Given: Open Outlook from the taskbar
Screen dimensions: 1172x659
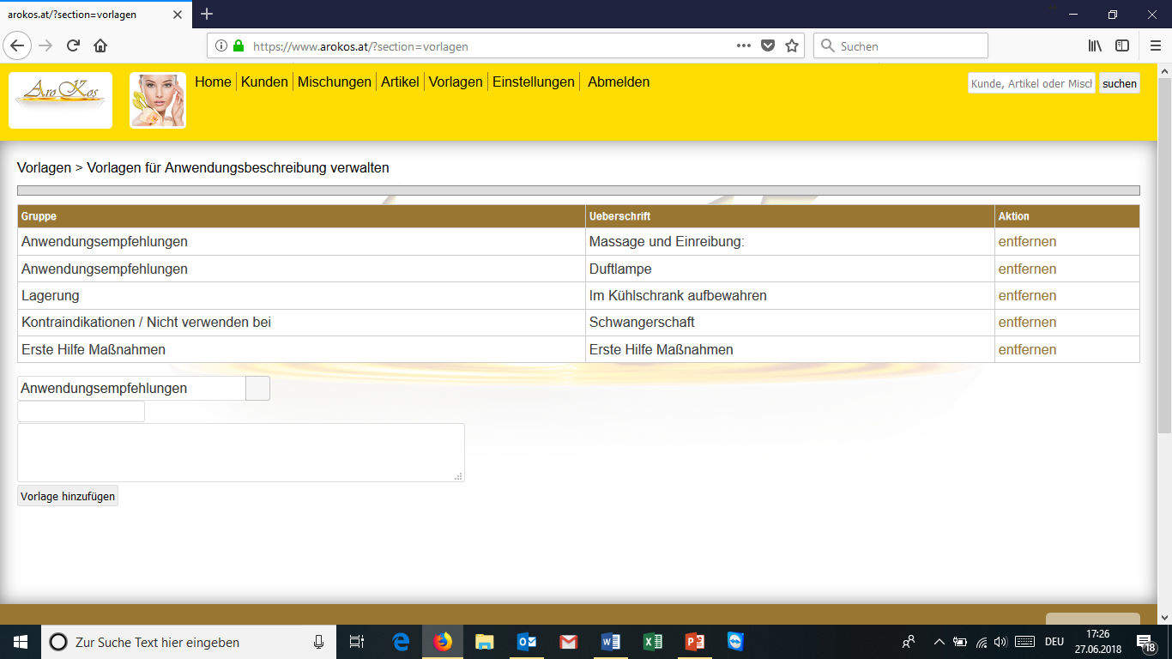Looking at the screenshot, I should pyautogui.click(x=527, y=642).
